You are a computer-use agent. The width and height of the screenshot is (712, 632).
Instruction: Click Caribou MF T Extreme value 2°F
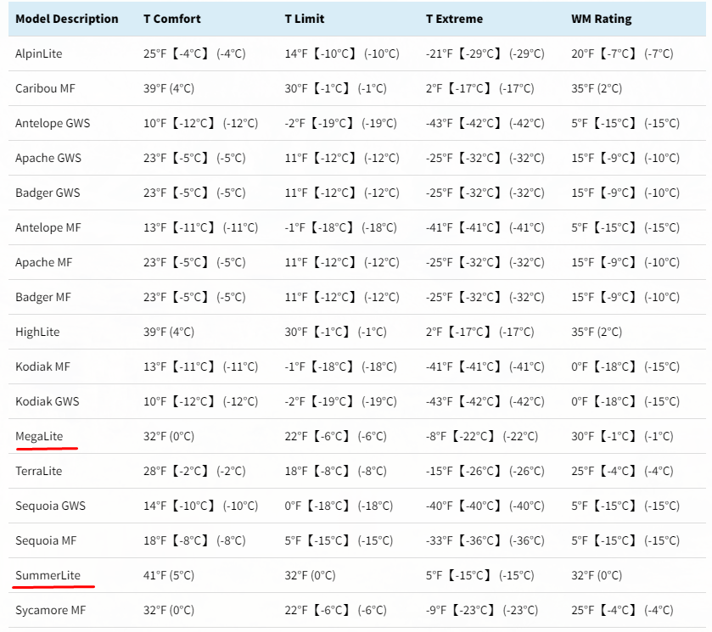pos(434,88)
